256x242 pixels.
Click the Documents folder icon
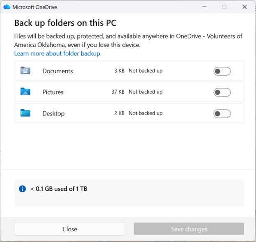point(25,71)
